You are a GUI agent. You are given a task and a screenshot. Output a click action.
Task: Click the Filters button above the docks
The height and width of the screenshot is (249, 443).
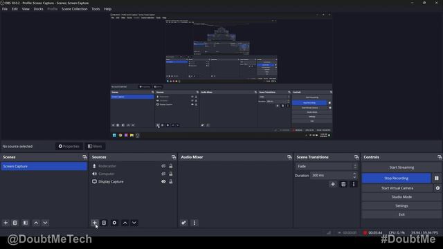point(95,146)
